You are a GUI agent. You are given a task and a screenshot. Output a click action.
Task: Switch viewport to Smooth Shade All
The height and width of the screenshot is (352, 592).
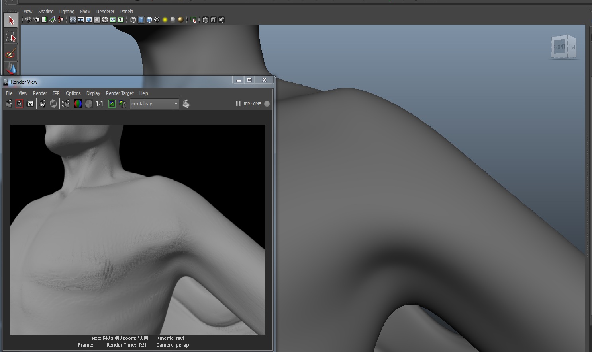coord(141,19)
